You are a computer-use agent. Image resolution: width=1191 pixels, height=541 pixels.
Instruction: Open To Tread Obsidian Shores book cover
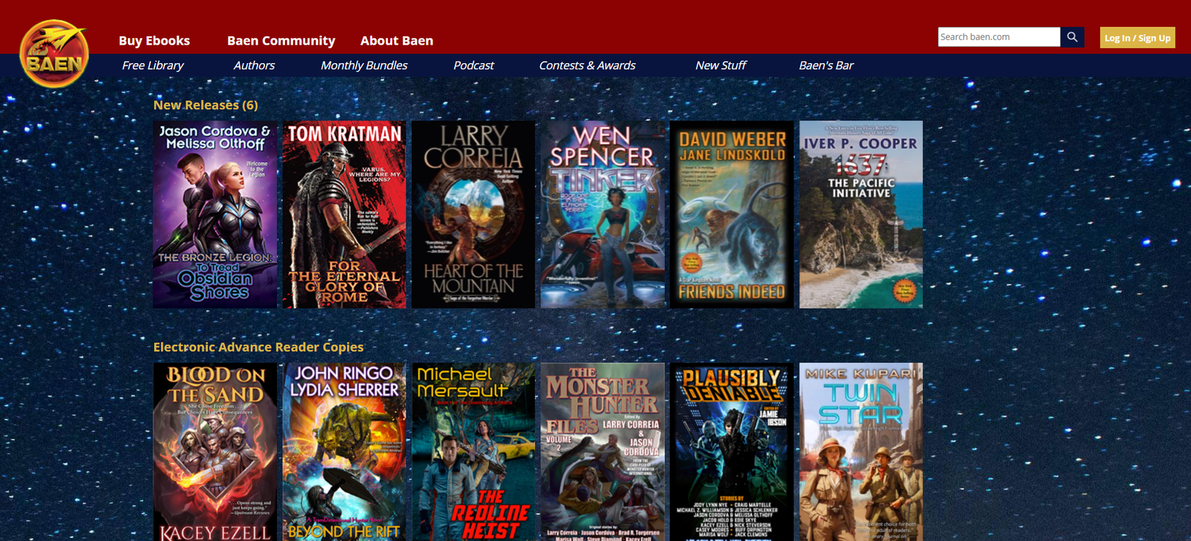215,215
